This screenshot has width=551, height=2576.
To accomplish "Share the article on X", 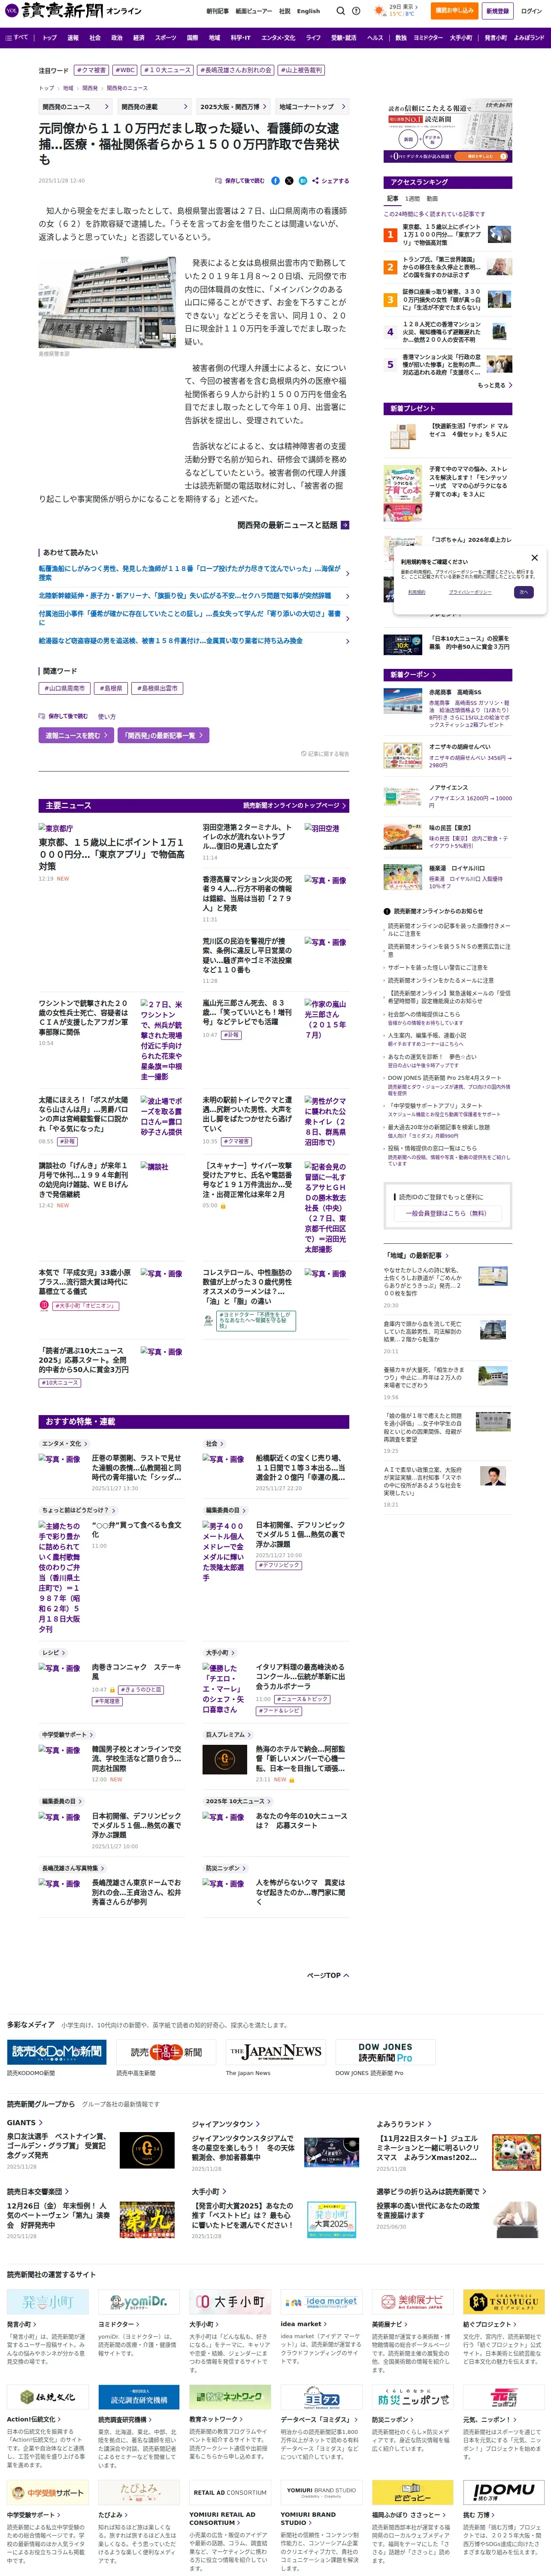I will 289,181.
